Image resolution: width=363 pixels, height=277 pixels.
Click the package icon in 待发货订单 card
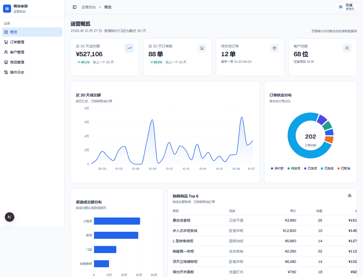tap(275, 48)
